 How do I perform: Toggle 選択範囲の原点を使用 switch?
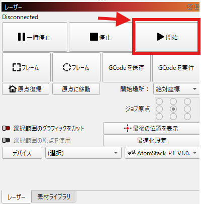point(6,140)
